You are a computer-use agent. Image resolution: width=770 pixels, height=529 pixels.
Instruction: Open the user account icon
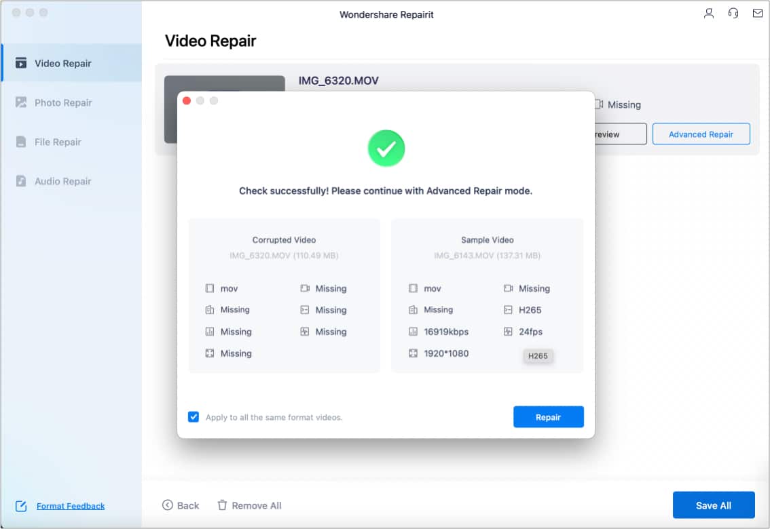pos(708,13)
